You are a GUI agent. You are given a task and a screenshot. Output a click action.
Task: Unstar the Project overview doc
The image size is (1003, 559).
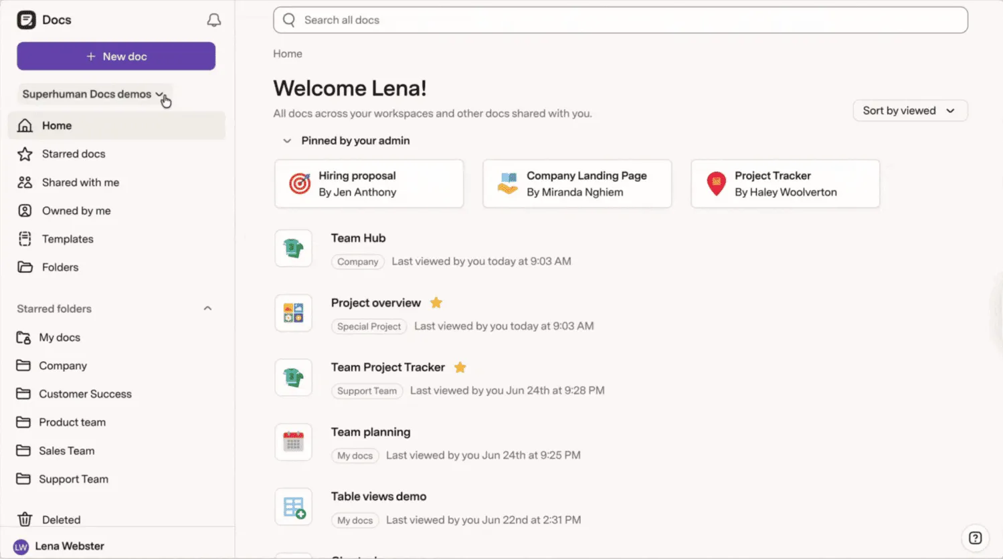[436, 303]
